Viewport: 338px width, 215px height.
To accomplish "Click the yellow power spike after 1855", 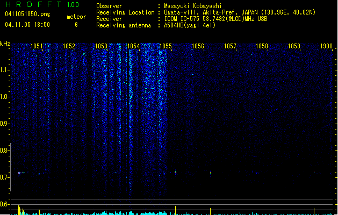I will pyautogui.click(x=175, y=210).
